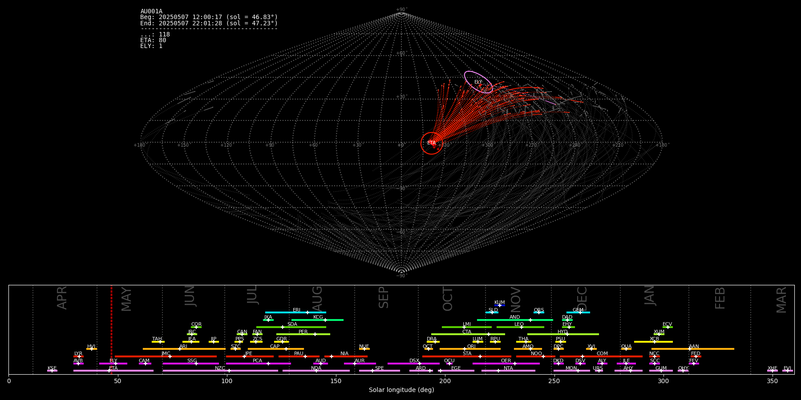Click the +60 latitude label on sky map
801x400 pixels.
pos(401,53)
